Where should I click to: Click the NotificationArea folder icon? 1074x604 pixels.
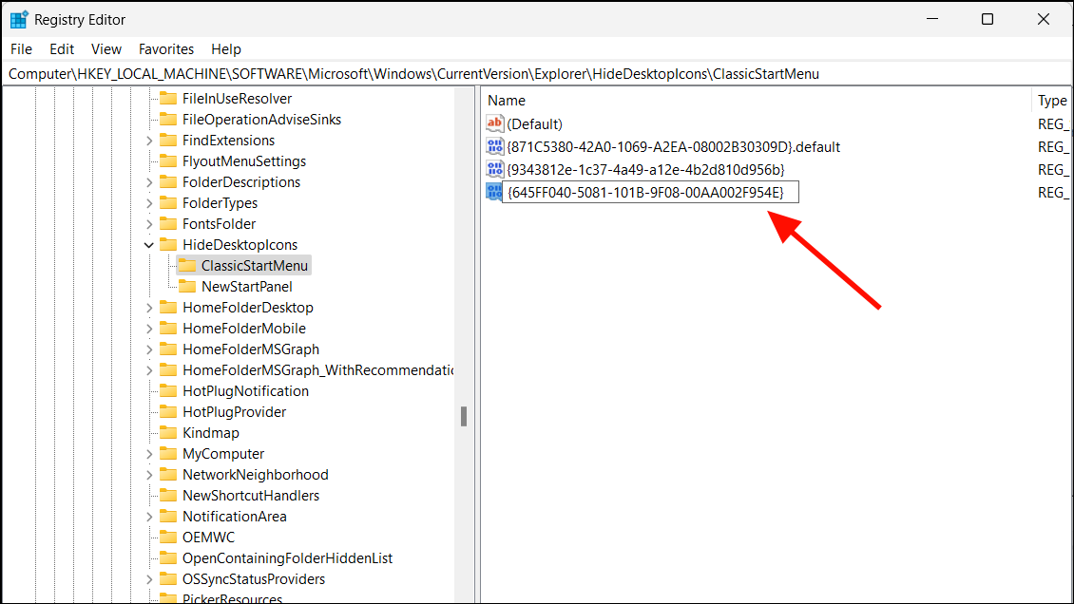pyautogui.click(x=168, y=517)
